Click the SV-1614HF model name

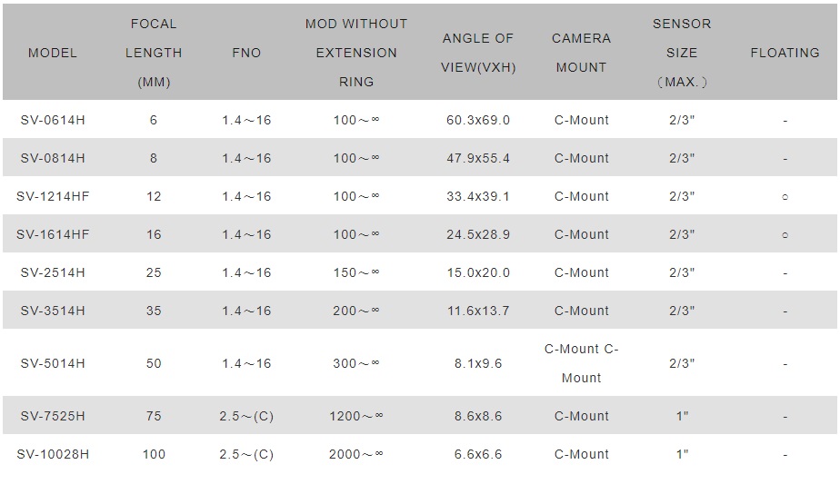53,234
